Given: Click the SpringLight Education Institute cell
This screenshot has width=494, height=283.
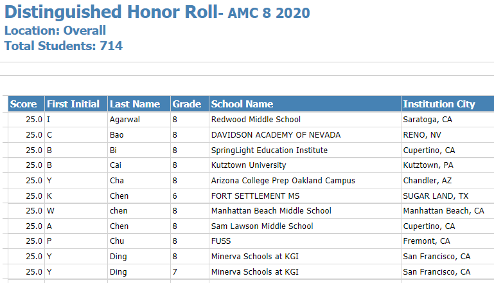Looking at the screenshot, I should 305,150.
